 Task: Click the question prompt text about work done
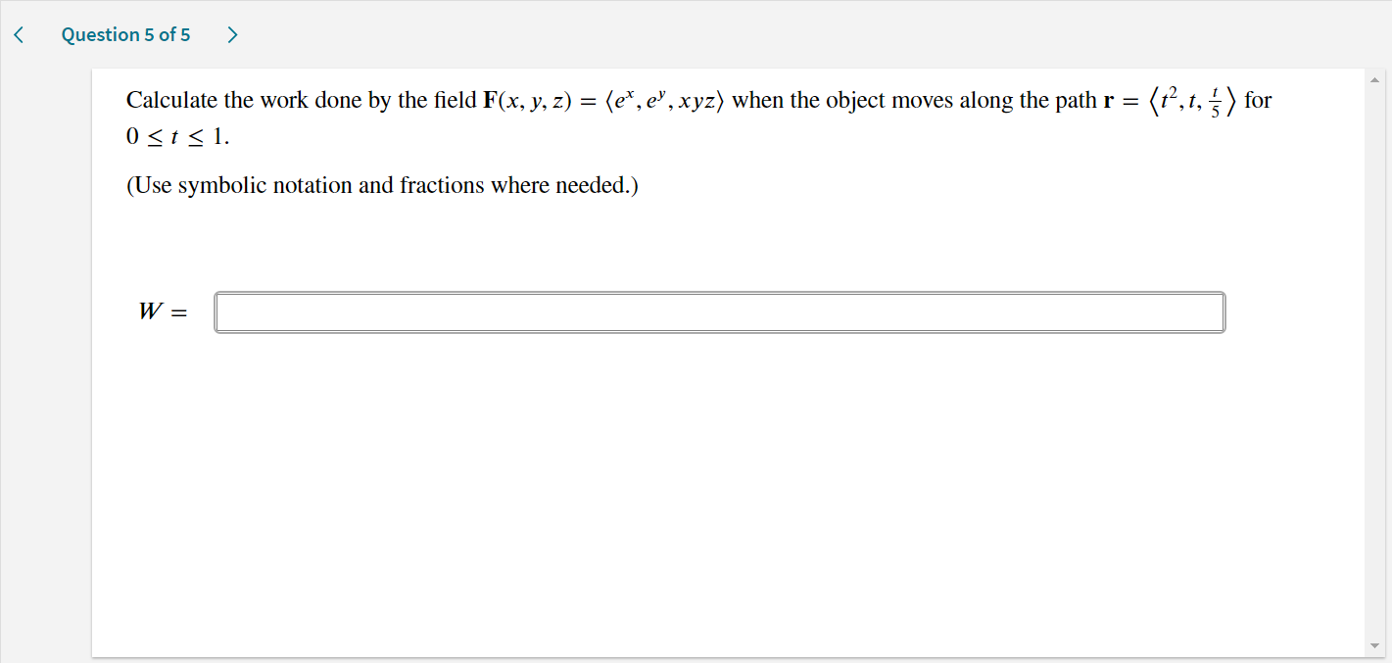588,99
